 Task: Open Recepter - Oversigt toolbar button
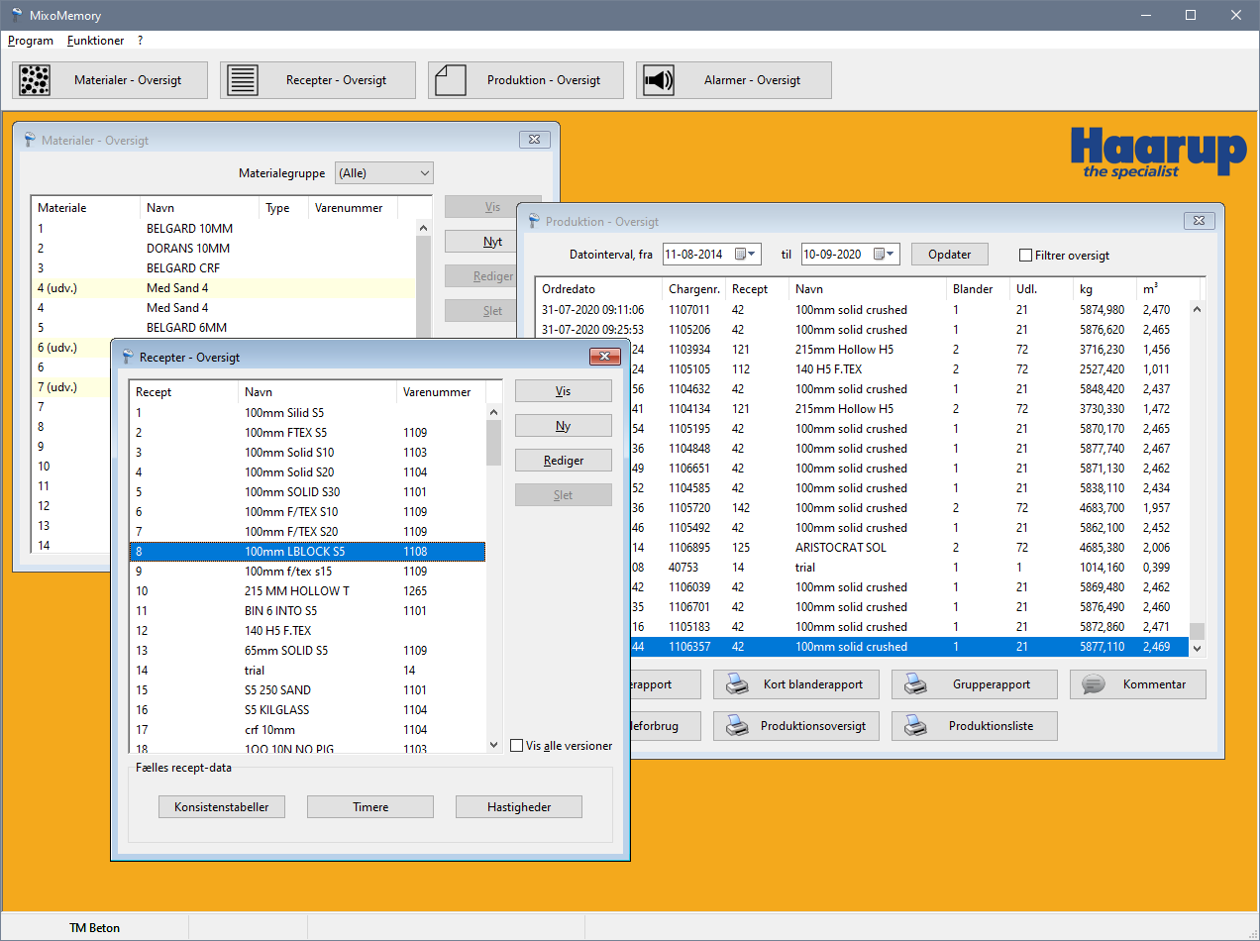tap(318, 80)
